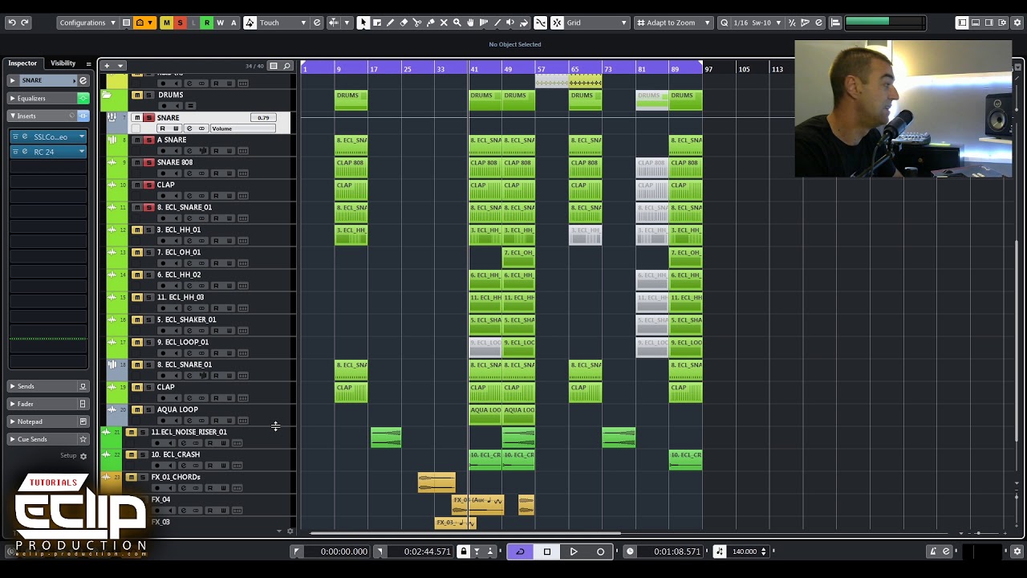Select the AQUA LOOP track

pos(177,409)
